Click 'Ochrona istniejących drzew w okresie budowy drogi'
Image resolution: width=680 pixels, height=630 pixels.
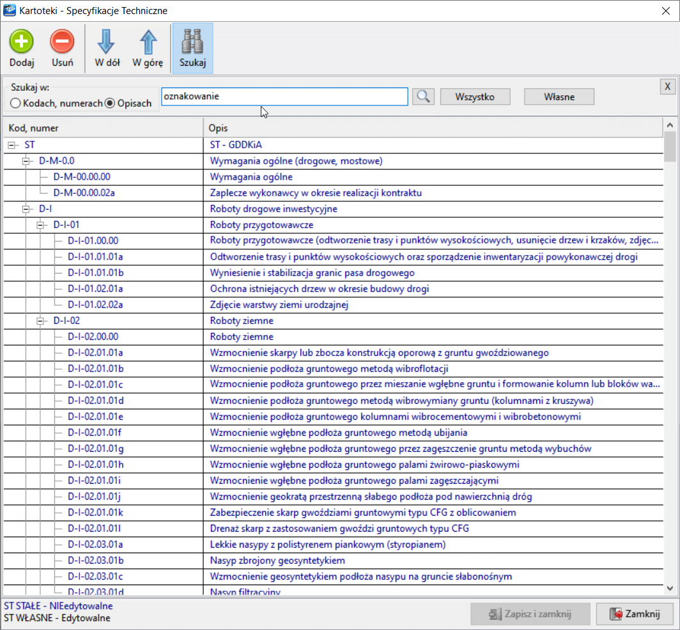click(x=320, y=289)
